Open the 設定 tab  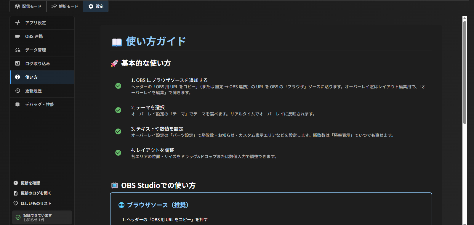pyautogui.click(x=96, y=6)
